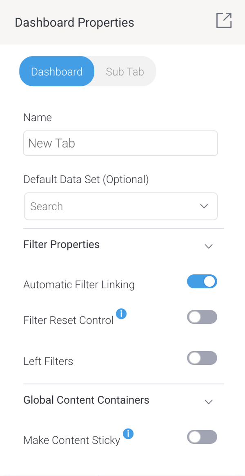The width and height of the screenshot is (245, 476).
Task: Toggle off the Automatic Filter Linking switch
Action: (x=202, y=281)
